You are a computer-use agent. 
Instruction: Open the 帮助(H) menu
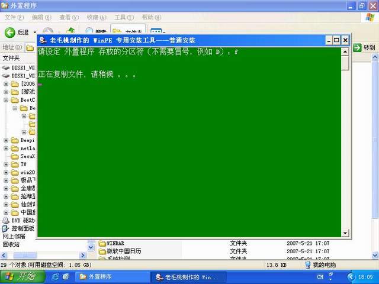coord(152,17)
